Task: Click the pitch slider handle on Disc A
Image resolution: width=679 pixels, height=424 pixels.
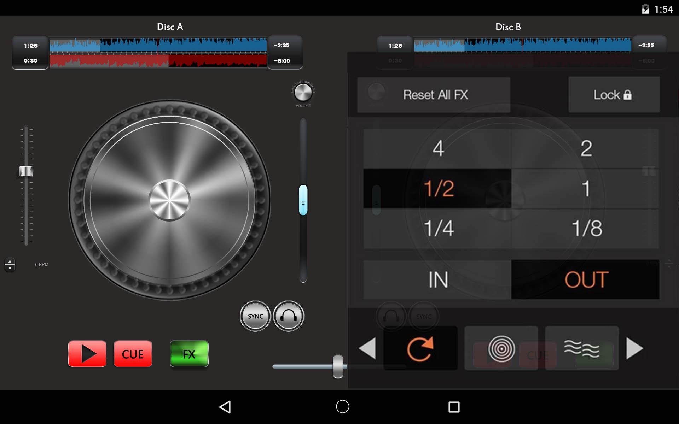Action: click(x=26, y=171)
